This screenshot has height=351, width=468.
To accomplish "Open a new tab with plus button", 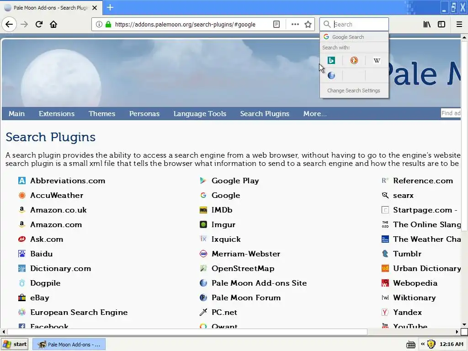I will pos(110,7).
